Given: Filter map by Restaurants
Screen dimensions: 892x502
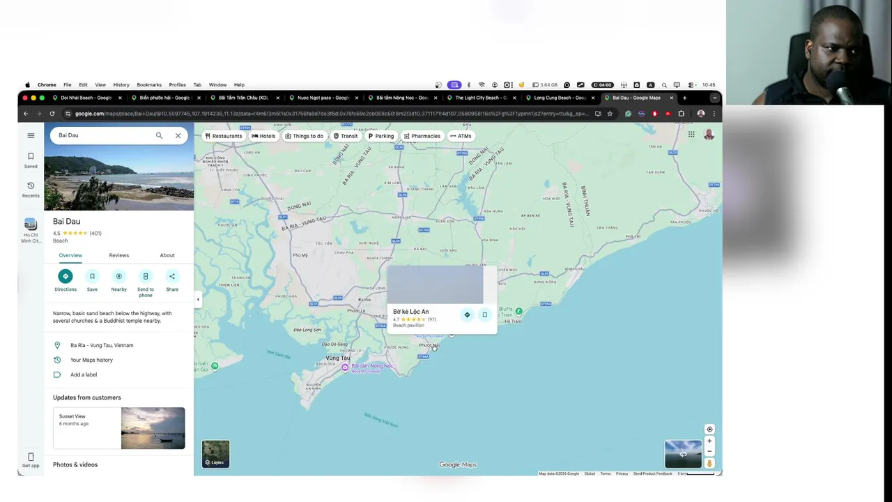Looking at the screenshot, I should 223,136.
